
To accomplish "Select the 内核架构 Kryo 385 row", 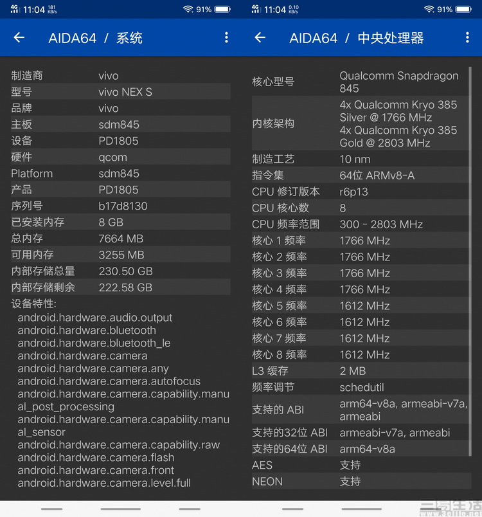I will tap(361, 123).
